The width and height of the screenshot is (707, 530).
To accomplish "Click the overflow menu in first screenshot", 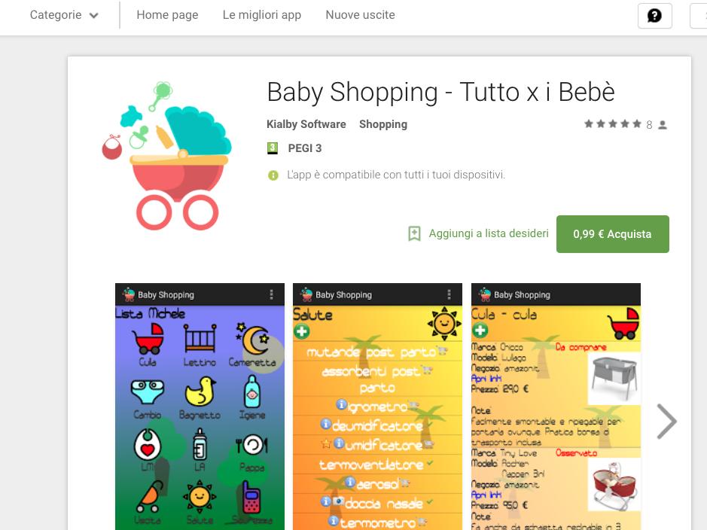I will (272, 294).
